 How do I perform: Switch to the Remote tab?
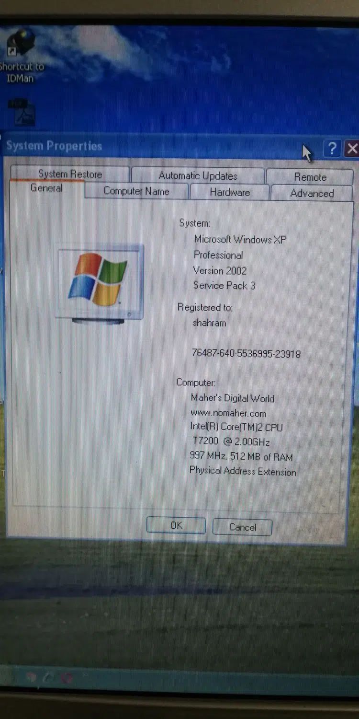[x=310, y=177]
